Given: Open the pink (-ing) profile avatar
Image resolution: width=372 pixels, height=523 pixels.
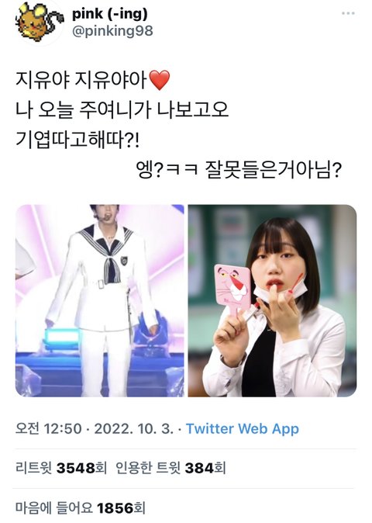Looking at the screenshot, I should pos(39,22).
